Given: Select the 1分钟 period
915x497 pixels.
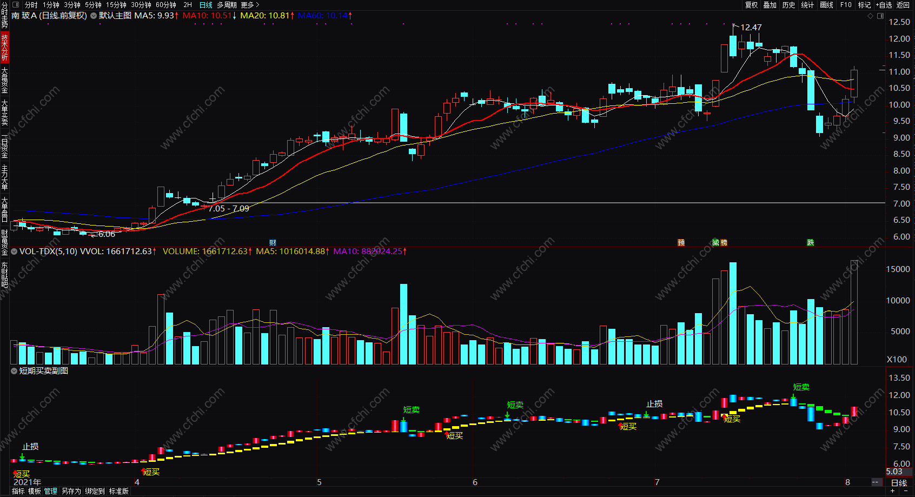Looking at the screenshot, I should pyautogui.click(x=51, y=5).
